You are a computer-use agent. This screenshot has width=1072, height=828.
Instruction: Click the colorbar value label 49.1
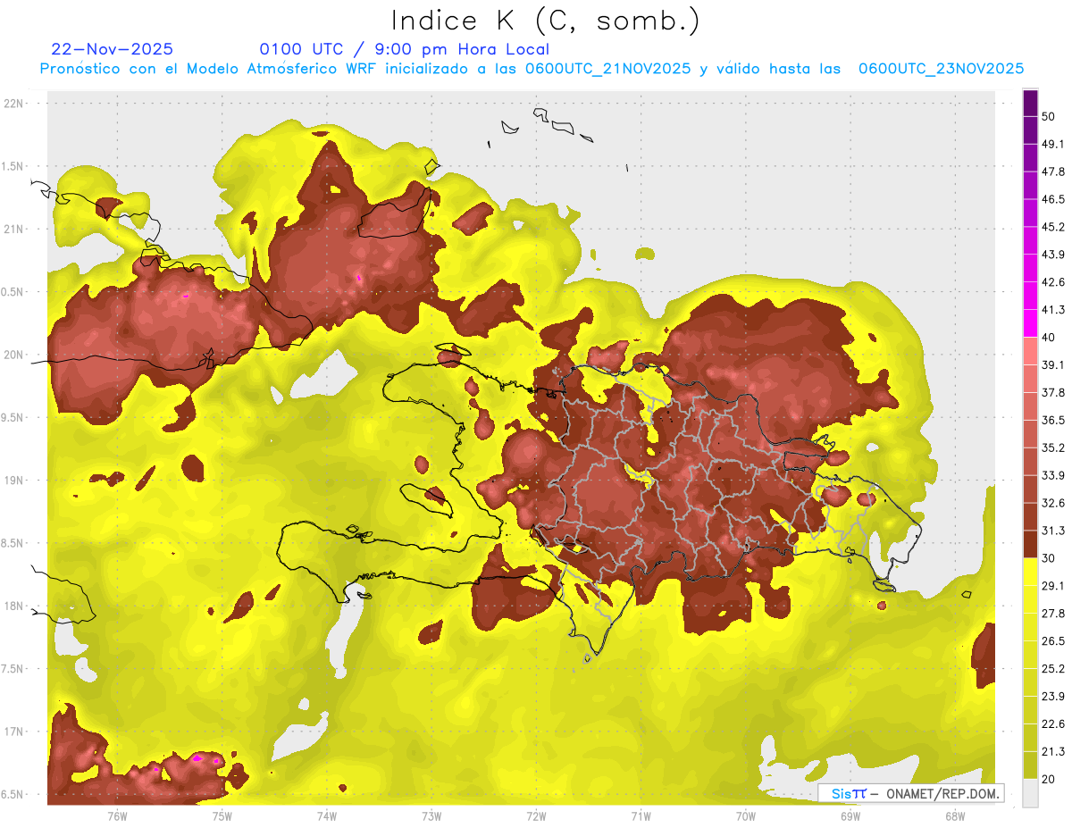(x=1053, y=144)
